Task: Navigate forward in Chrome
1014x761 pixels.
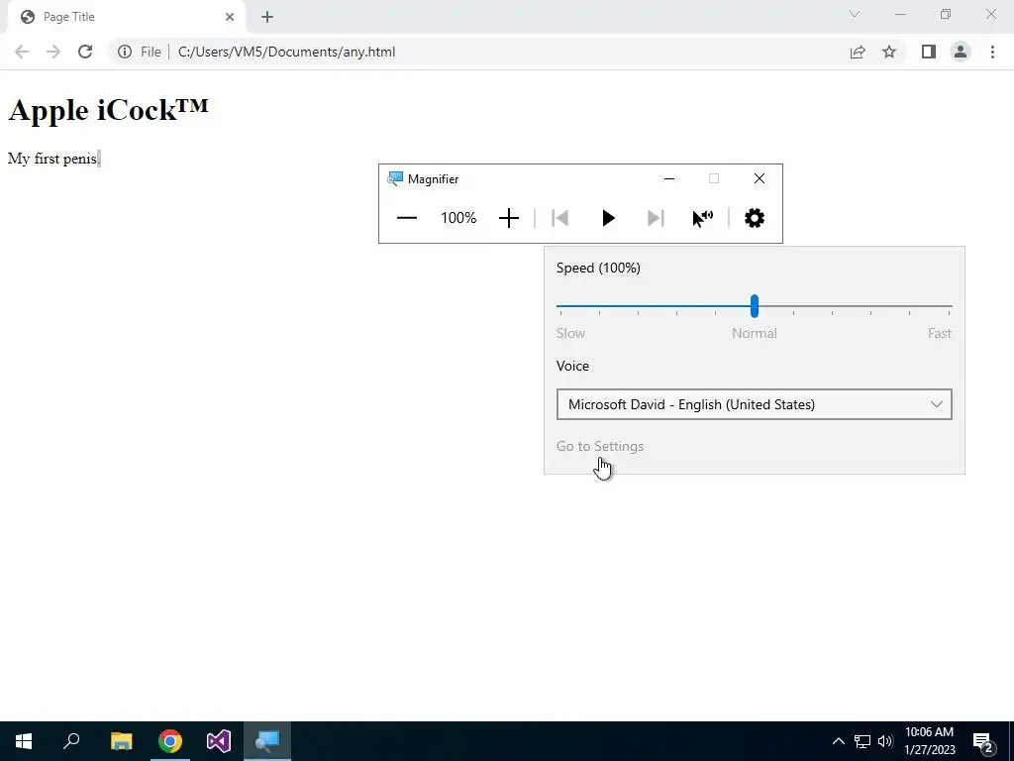Action: click(x=53, y=52)
